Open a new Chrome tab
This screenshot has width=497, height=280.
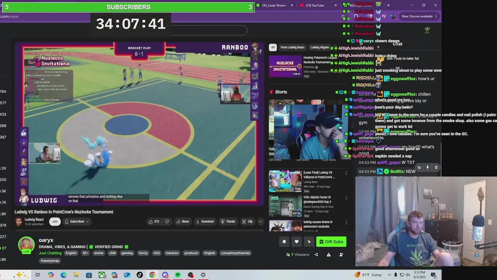click(388, 5)
